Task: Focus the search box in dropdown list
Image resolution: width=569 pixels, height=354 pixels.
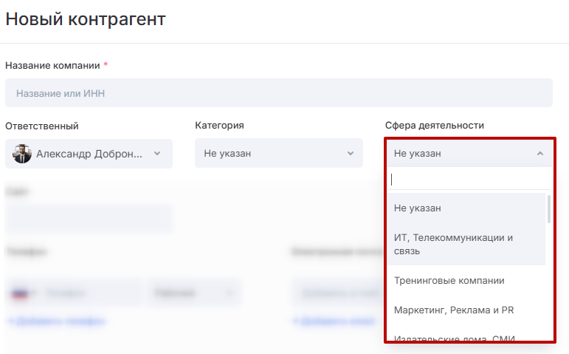Action: tap(469, 179)
